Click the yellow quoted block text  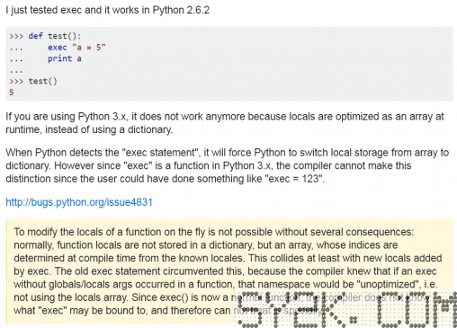click(228, 271)
